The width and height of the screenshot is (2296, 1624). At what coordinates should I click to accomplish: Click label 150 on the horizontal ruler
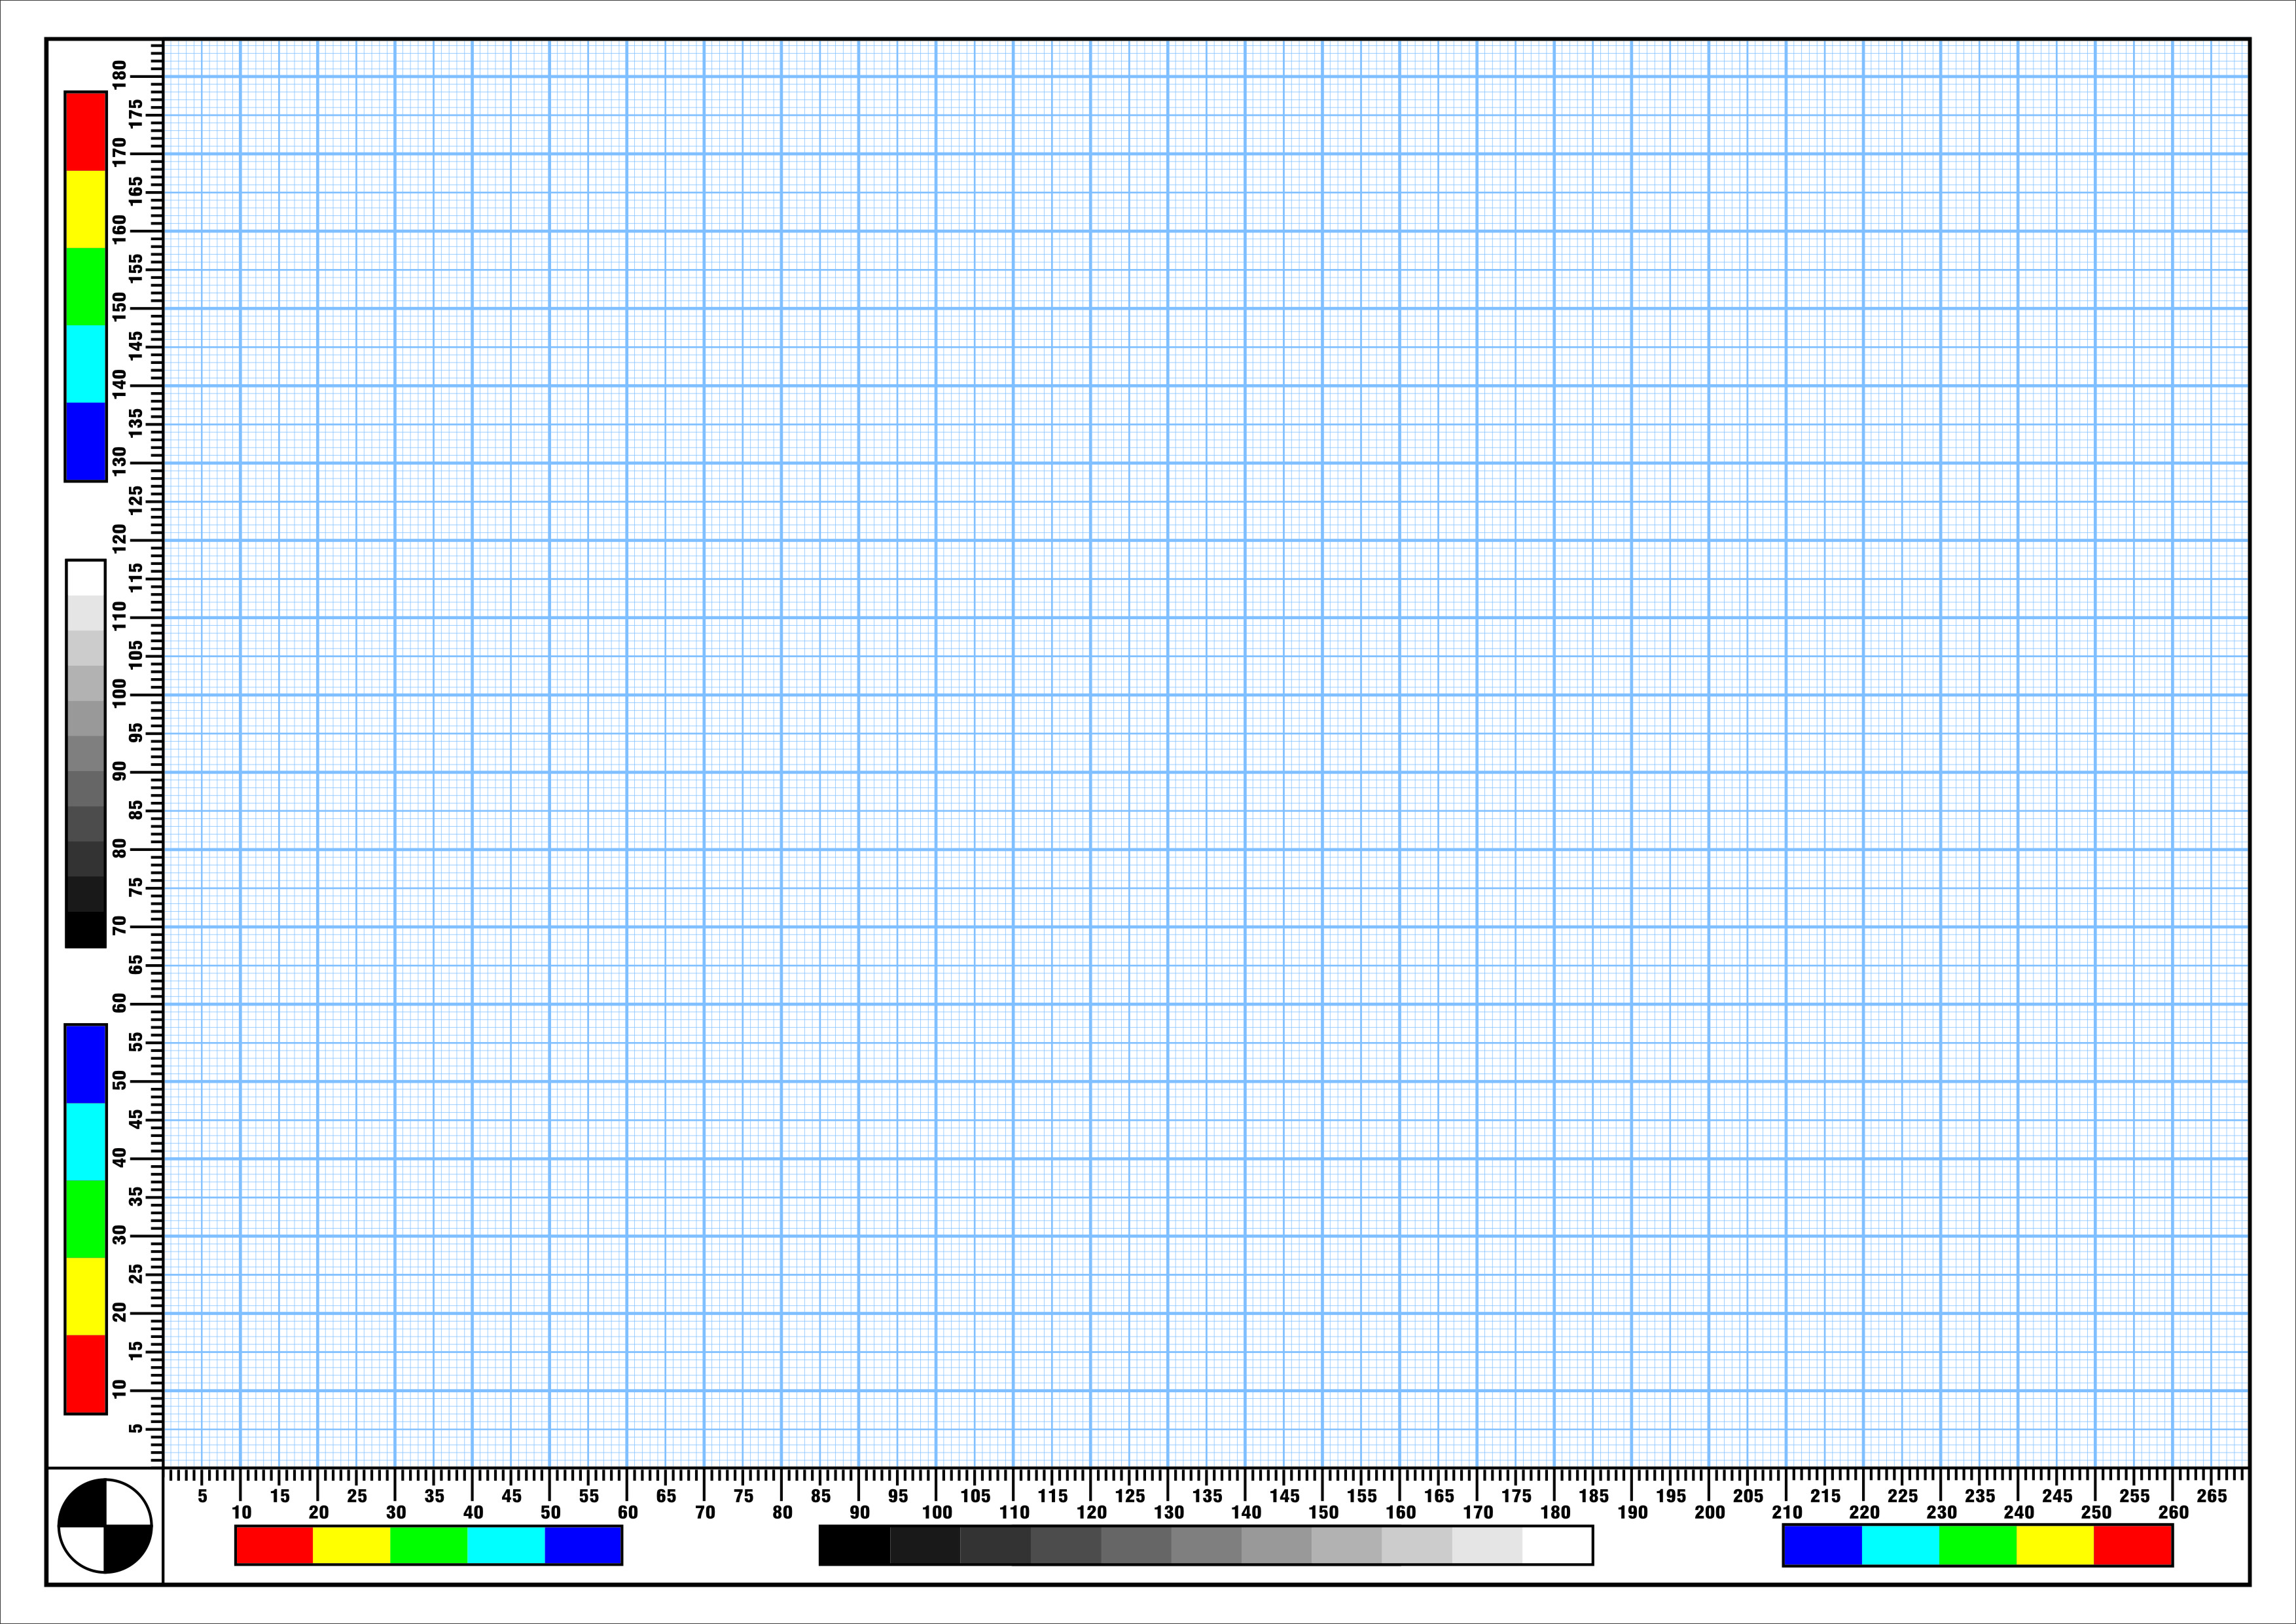1323,1512
